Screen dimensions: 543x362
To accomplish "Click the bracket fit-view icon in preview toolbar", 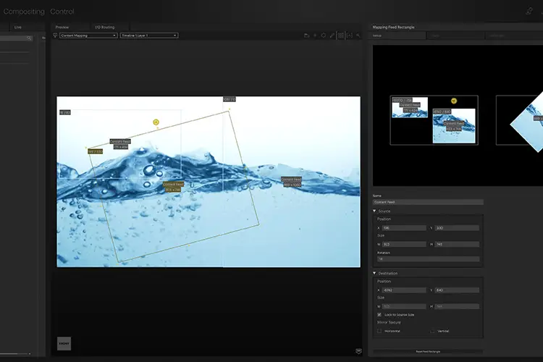I will pos(350,35).
